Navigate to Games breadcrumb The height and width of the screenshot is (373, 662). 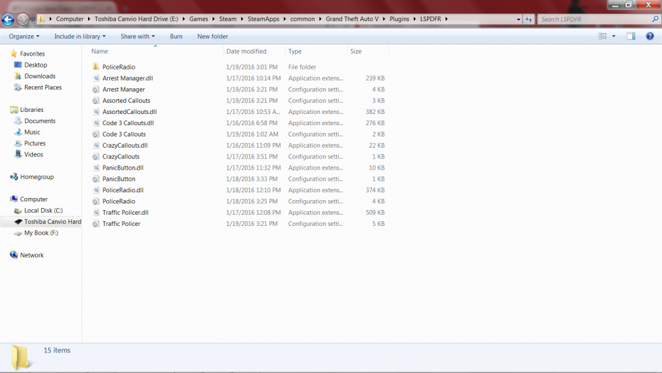click(x=199, y=19)
